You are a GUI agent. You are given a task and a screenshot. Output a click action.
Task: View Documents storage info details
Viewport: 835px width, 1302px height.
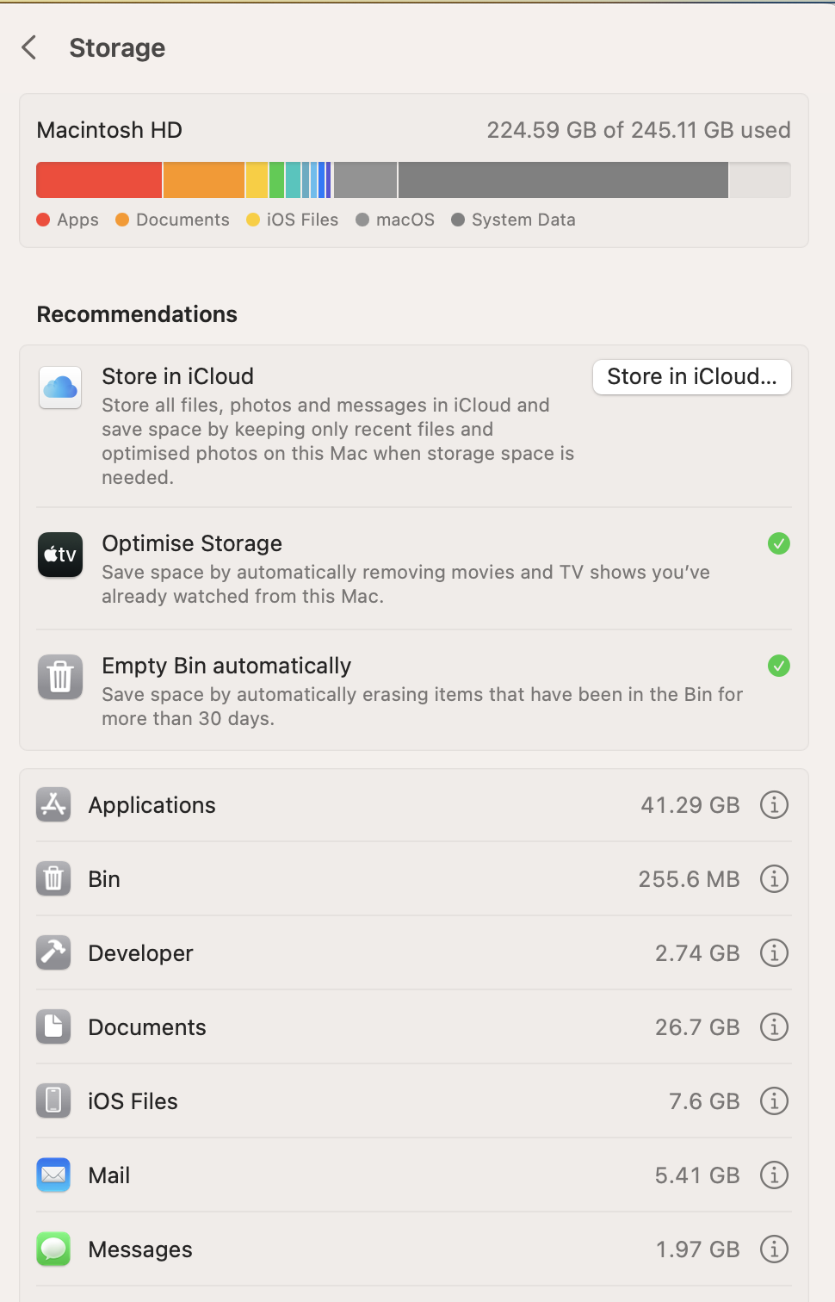coord(774,1027)
